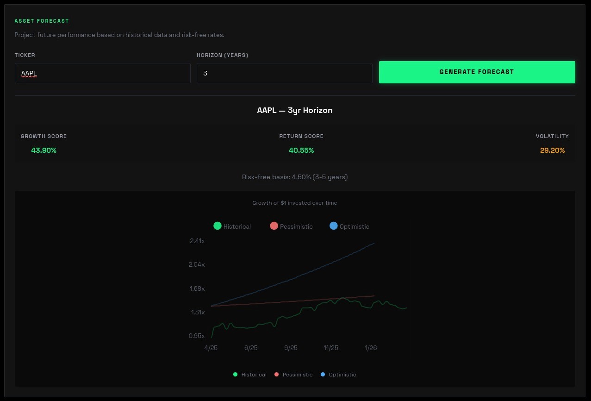This screenshot has width=591, height=401.
Task: Click the 2.41x y-axis label
Action: click(x=197, y=241)
